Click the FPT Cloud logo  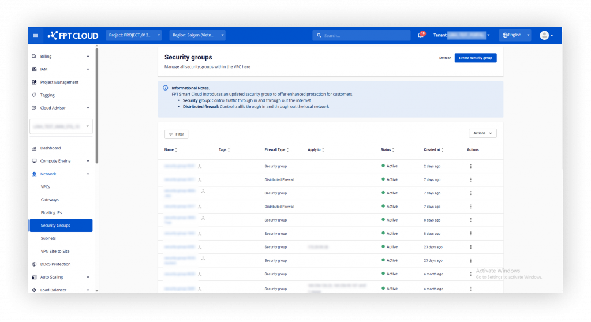pyautogui.click(x=73, y=35)
